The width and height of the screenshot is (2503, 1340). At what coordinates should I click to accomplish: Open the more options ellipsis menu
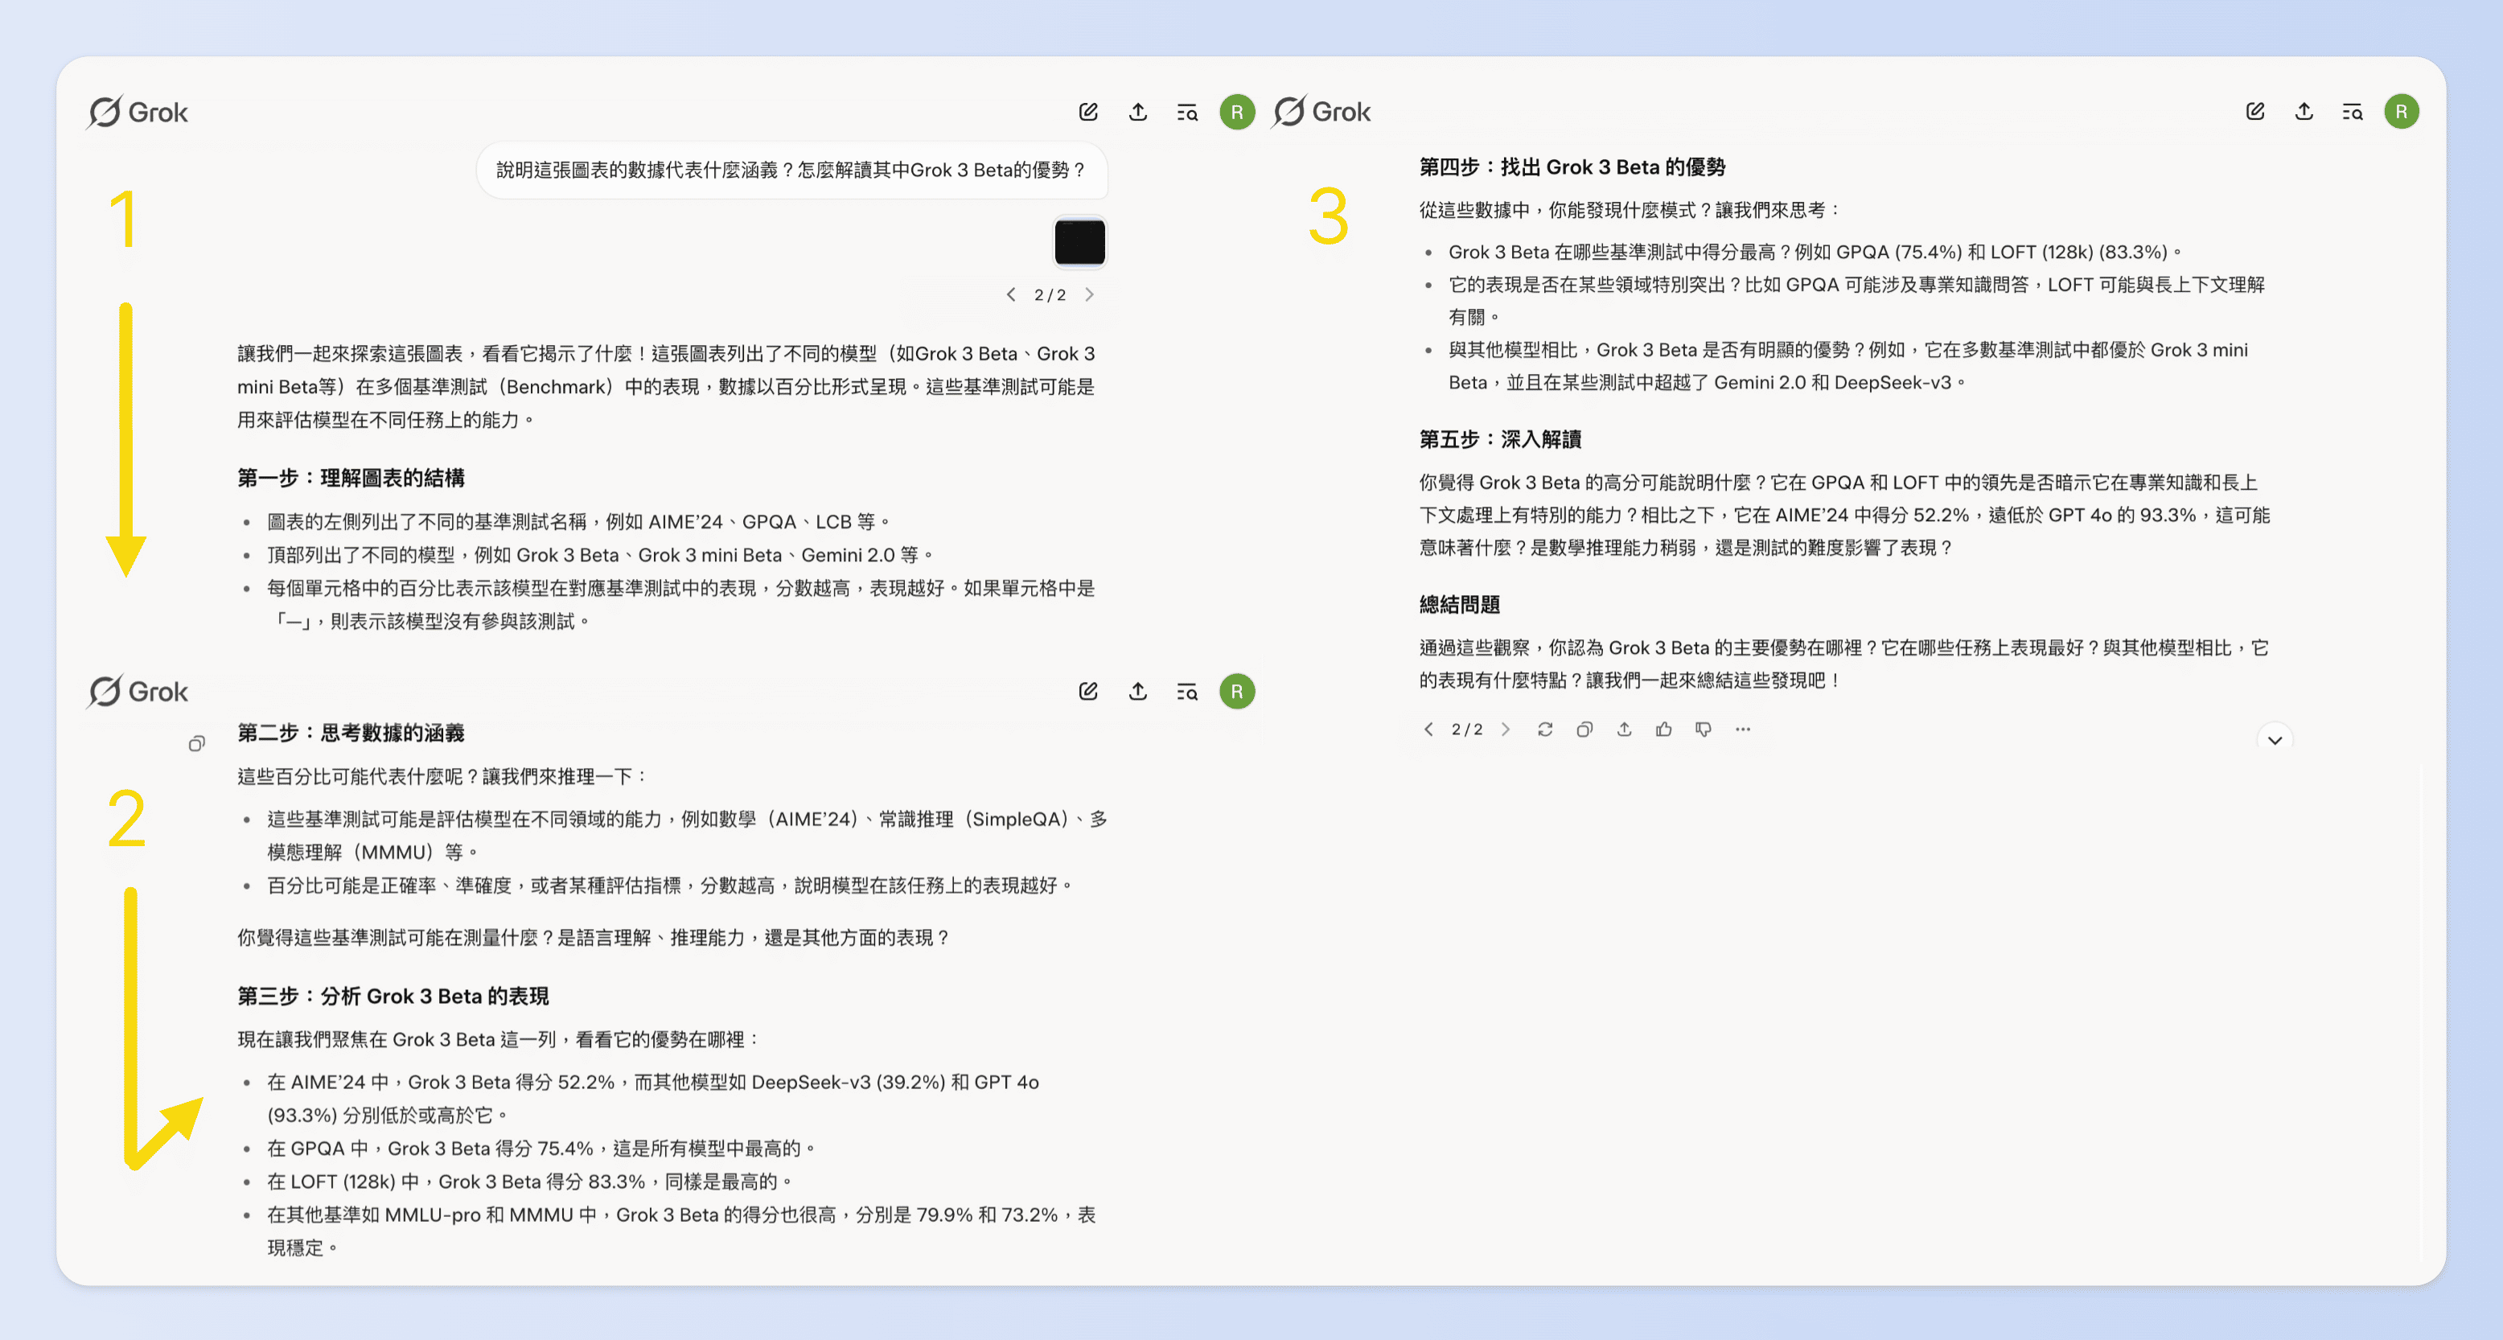tap(1742, 729)
